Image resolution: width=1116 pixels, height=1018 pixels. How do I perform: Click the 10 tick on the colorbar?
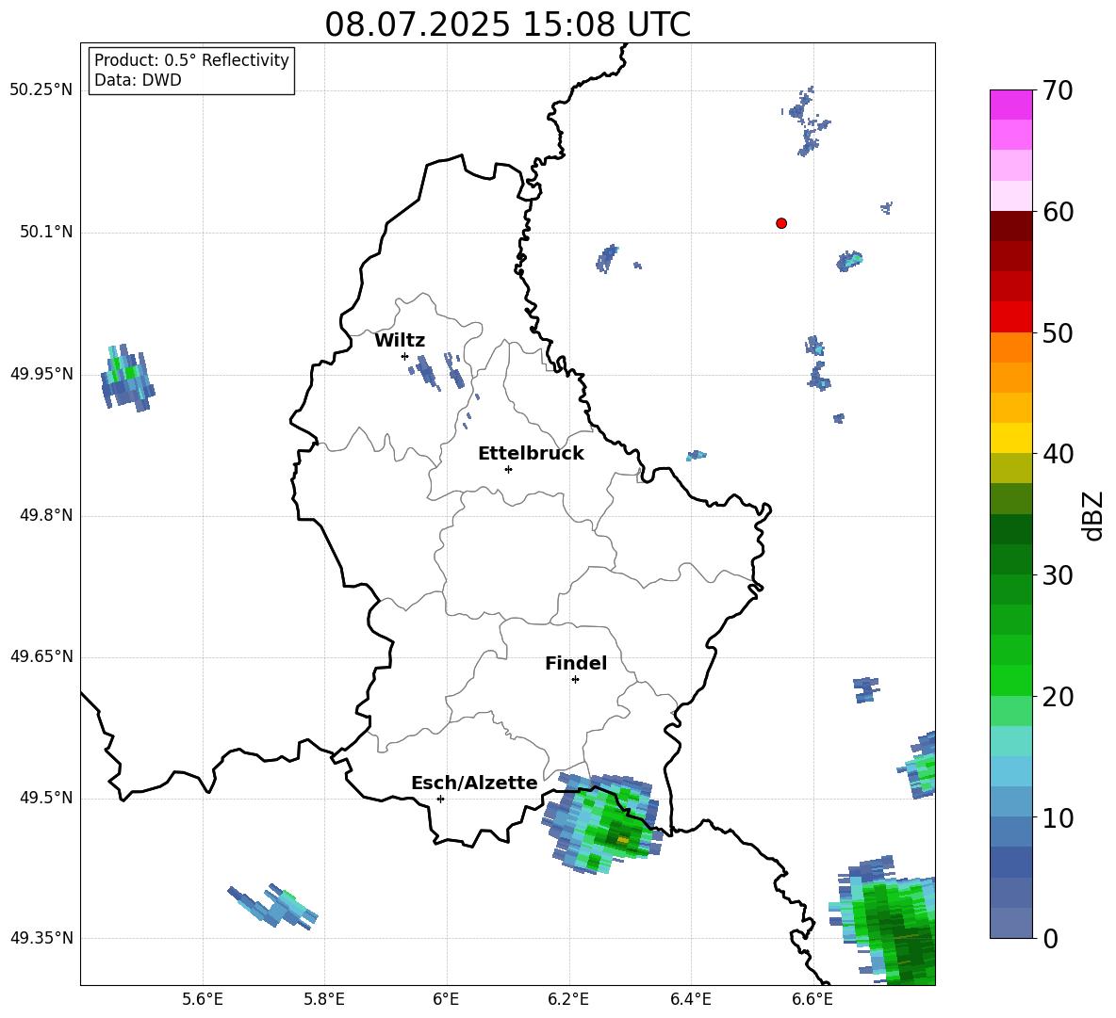pyautogui.click(x=1058, y=817)
